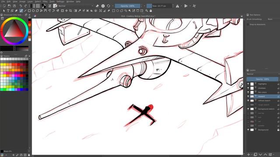Select the Elliptical Selection tool

(118, 10)
